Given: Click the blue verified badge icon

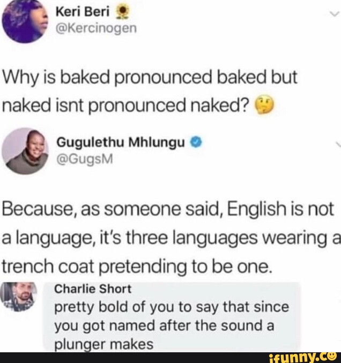Looking at the screenshot, I should click(196, 142).
